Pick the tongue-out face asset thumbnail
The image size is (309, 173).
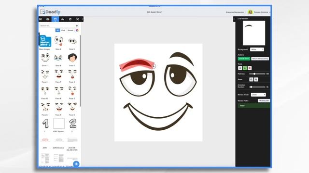coord(58,41)
